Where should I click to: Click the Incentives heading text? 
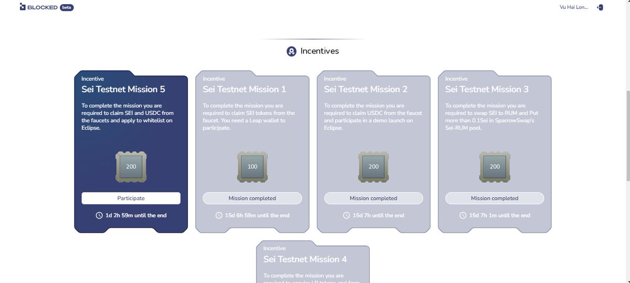tap(320, 51)
